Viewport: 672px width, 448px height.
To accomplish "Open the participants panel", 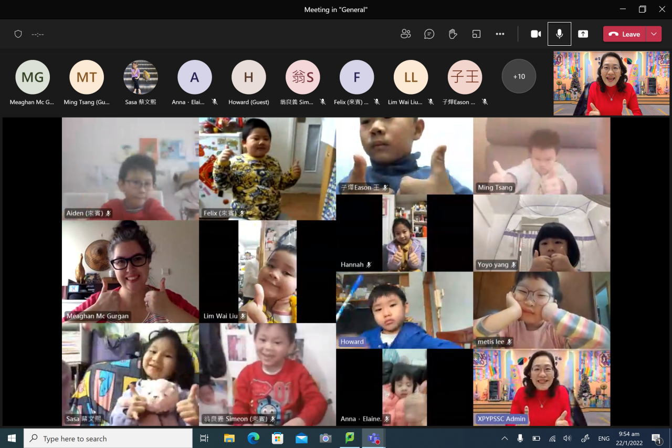I will 405,34.
